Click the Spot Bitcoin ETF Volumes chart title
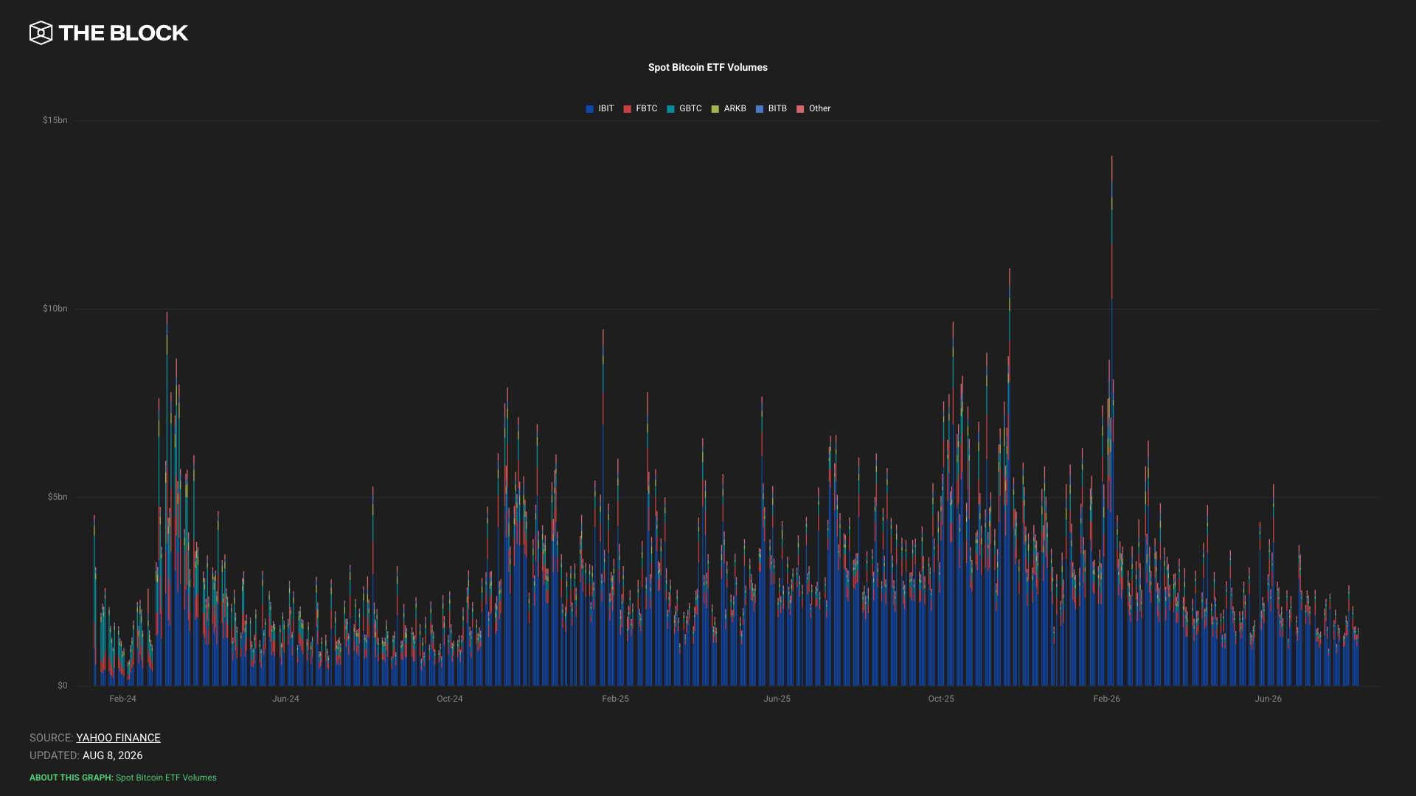 pyautogui.click(x=708, y=67)
